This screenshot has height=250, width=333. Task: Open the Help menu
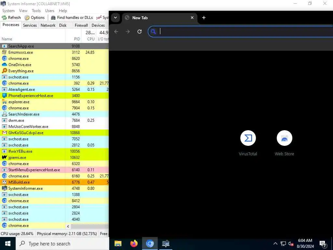(63, 11)
